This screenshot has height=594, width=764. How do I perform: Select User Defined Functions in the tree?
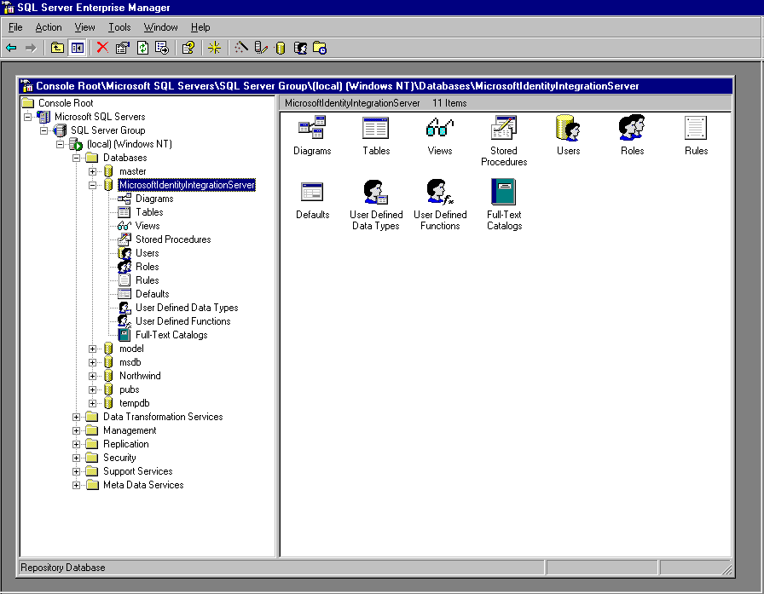pos(182,321)
